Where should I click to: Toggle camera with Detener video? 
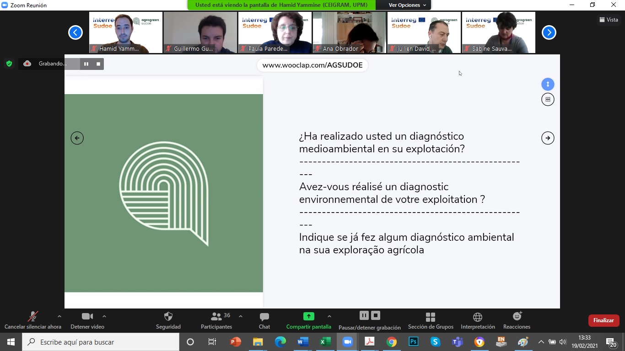87,317
